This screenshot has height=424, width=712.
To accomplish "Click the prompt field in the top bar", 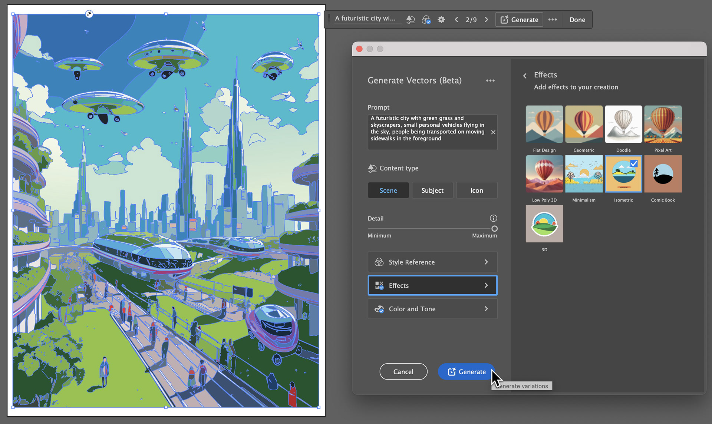I will (x=367, y=19).
